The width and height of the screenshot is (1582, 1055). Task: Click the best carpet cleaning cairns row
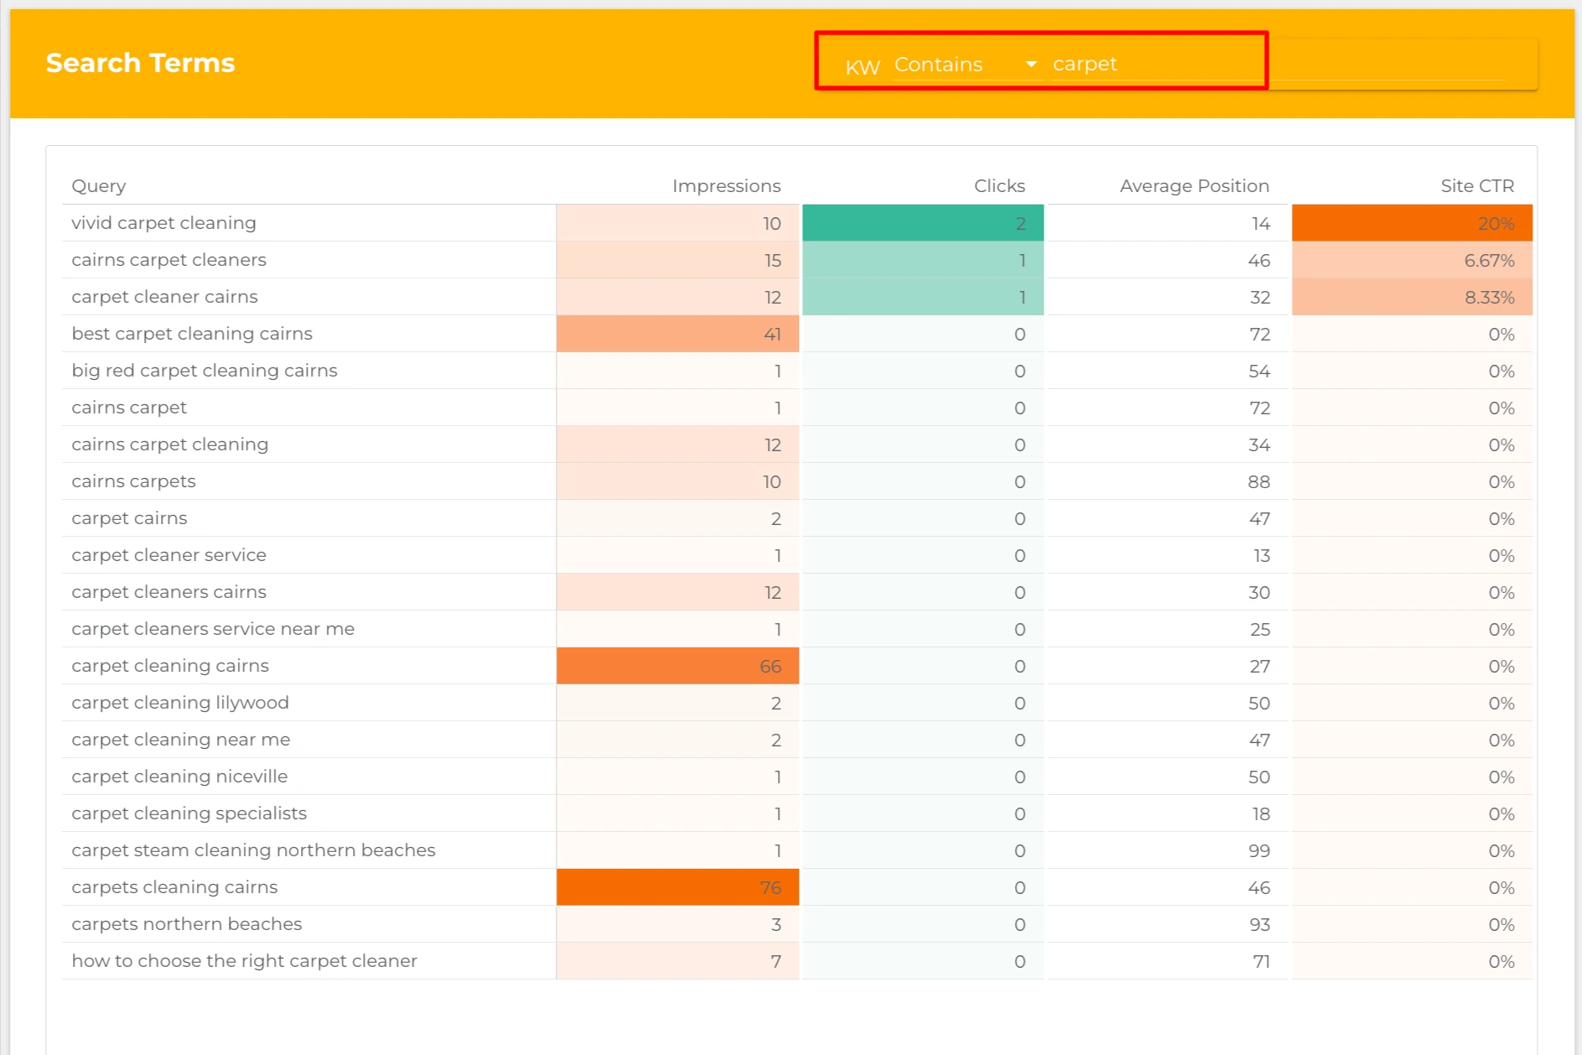pyautogui.click(x=191, y=333)
